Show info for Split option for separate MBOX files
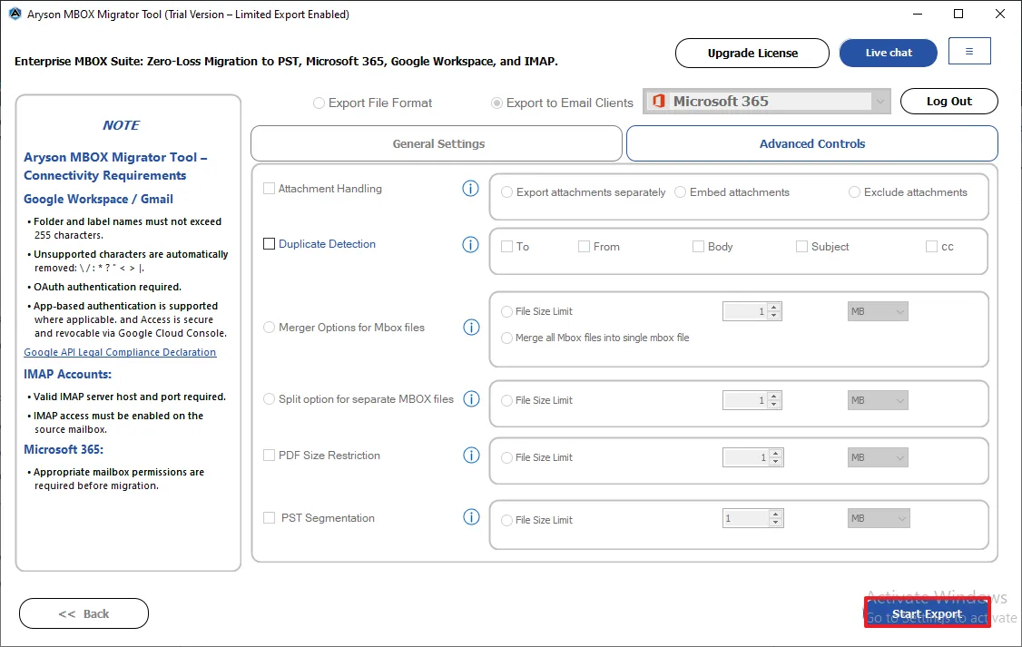The image size is (1022, 647). (x=471, y=398)
